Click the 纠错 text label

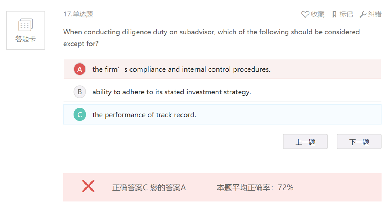pyautogui.click(x=375, y=14)
